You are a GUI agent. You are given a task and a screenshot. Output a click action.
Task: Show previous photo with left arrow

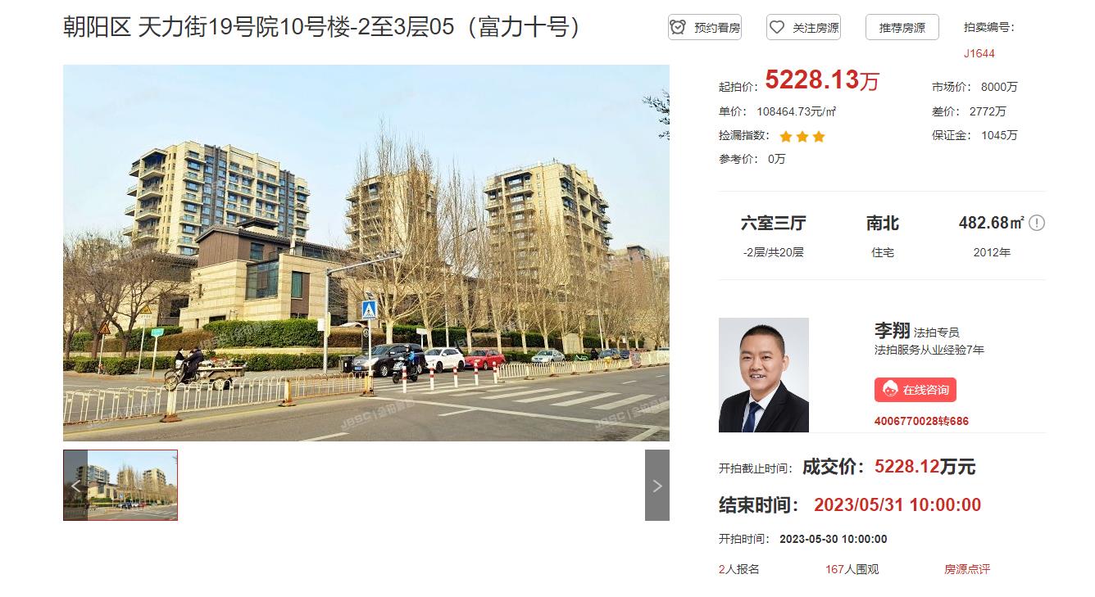(x=75, y=485)
